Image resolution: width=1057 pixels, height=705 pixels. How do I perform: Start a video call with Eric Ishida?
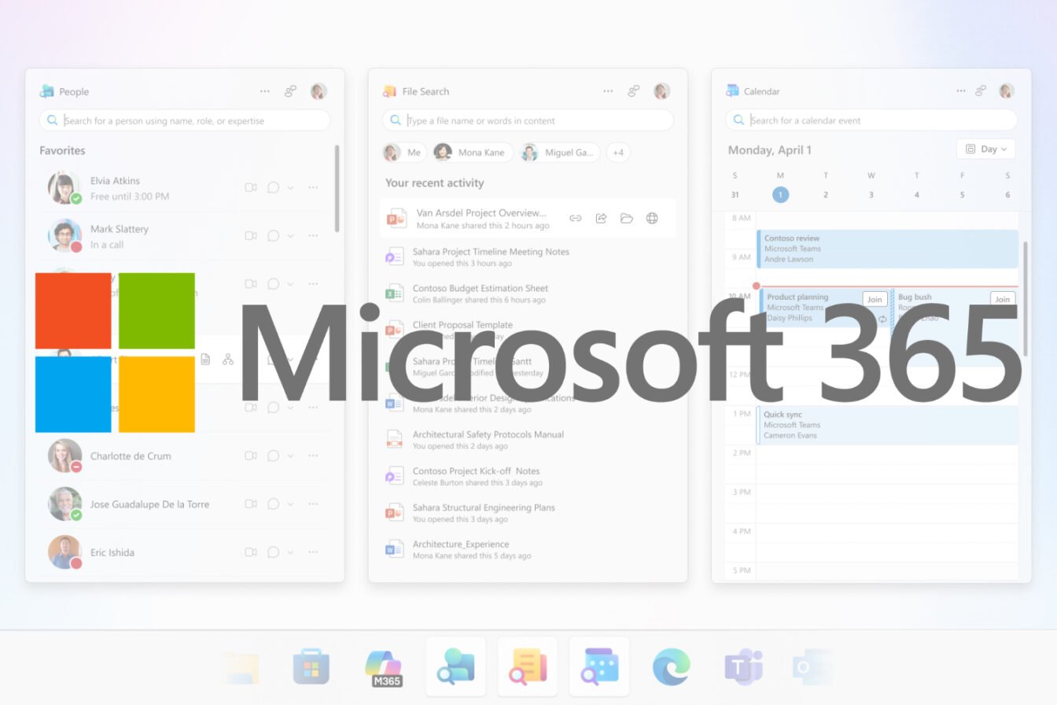coord(251,552)
